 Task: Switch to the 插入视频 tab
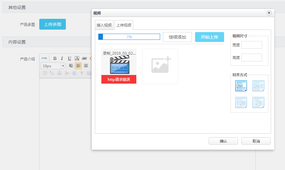(104, 25)
